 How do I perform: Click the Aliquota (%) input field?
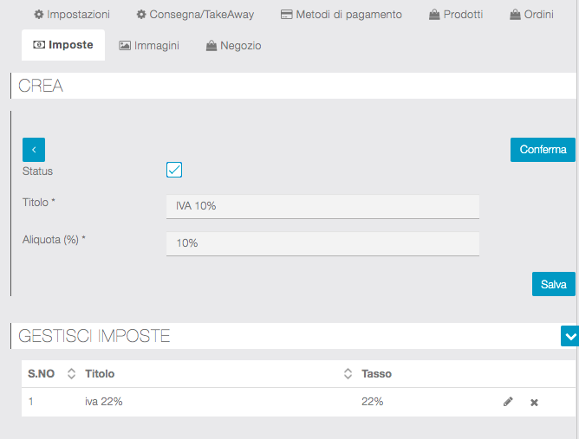point(322,243)
